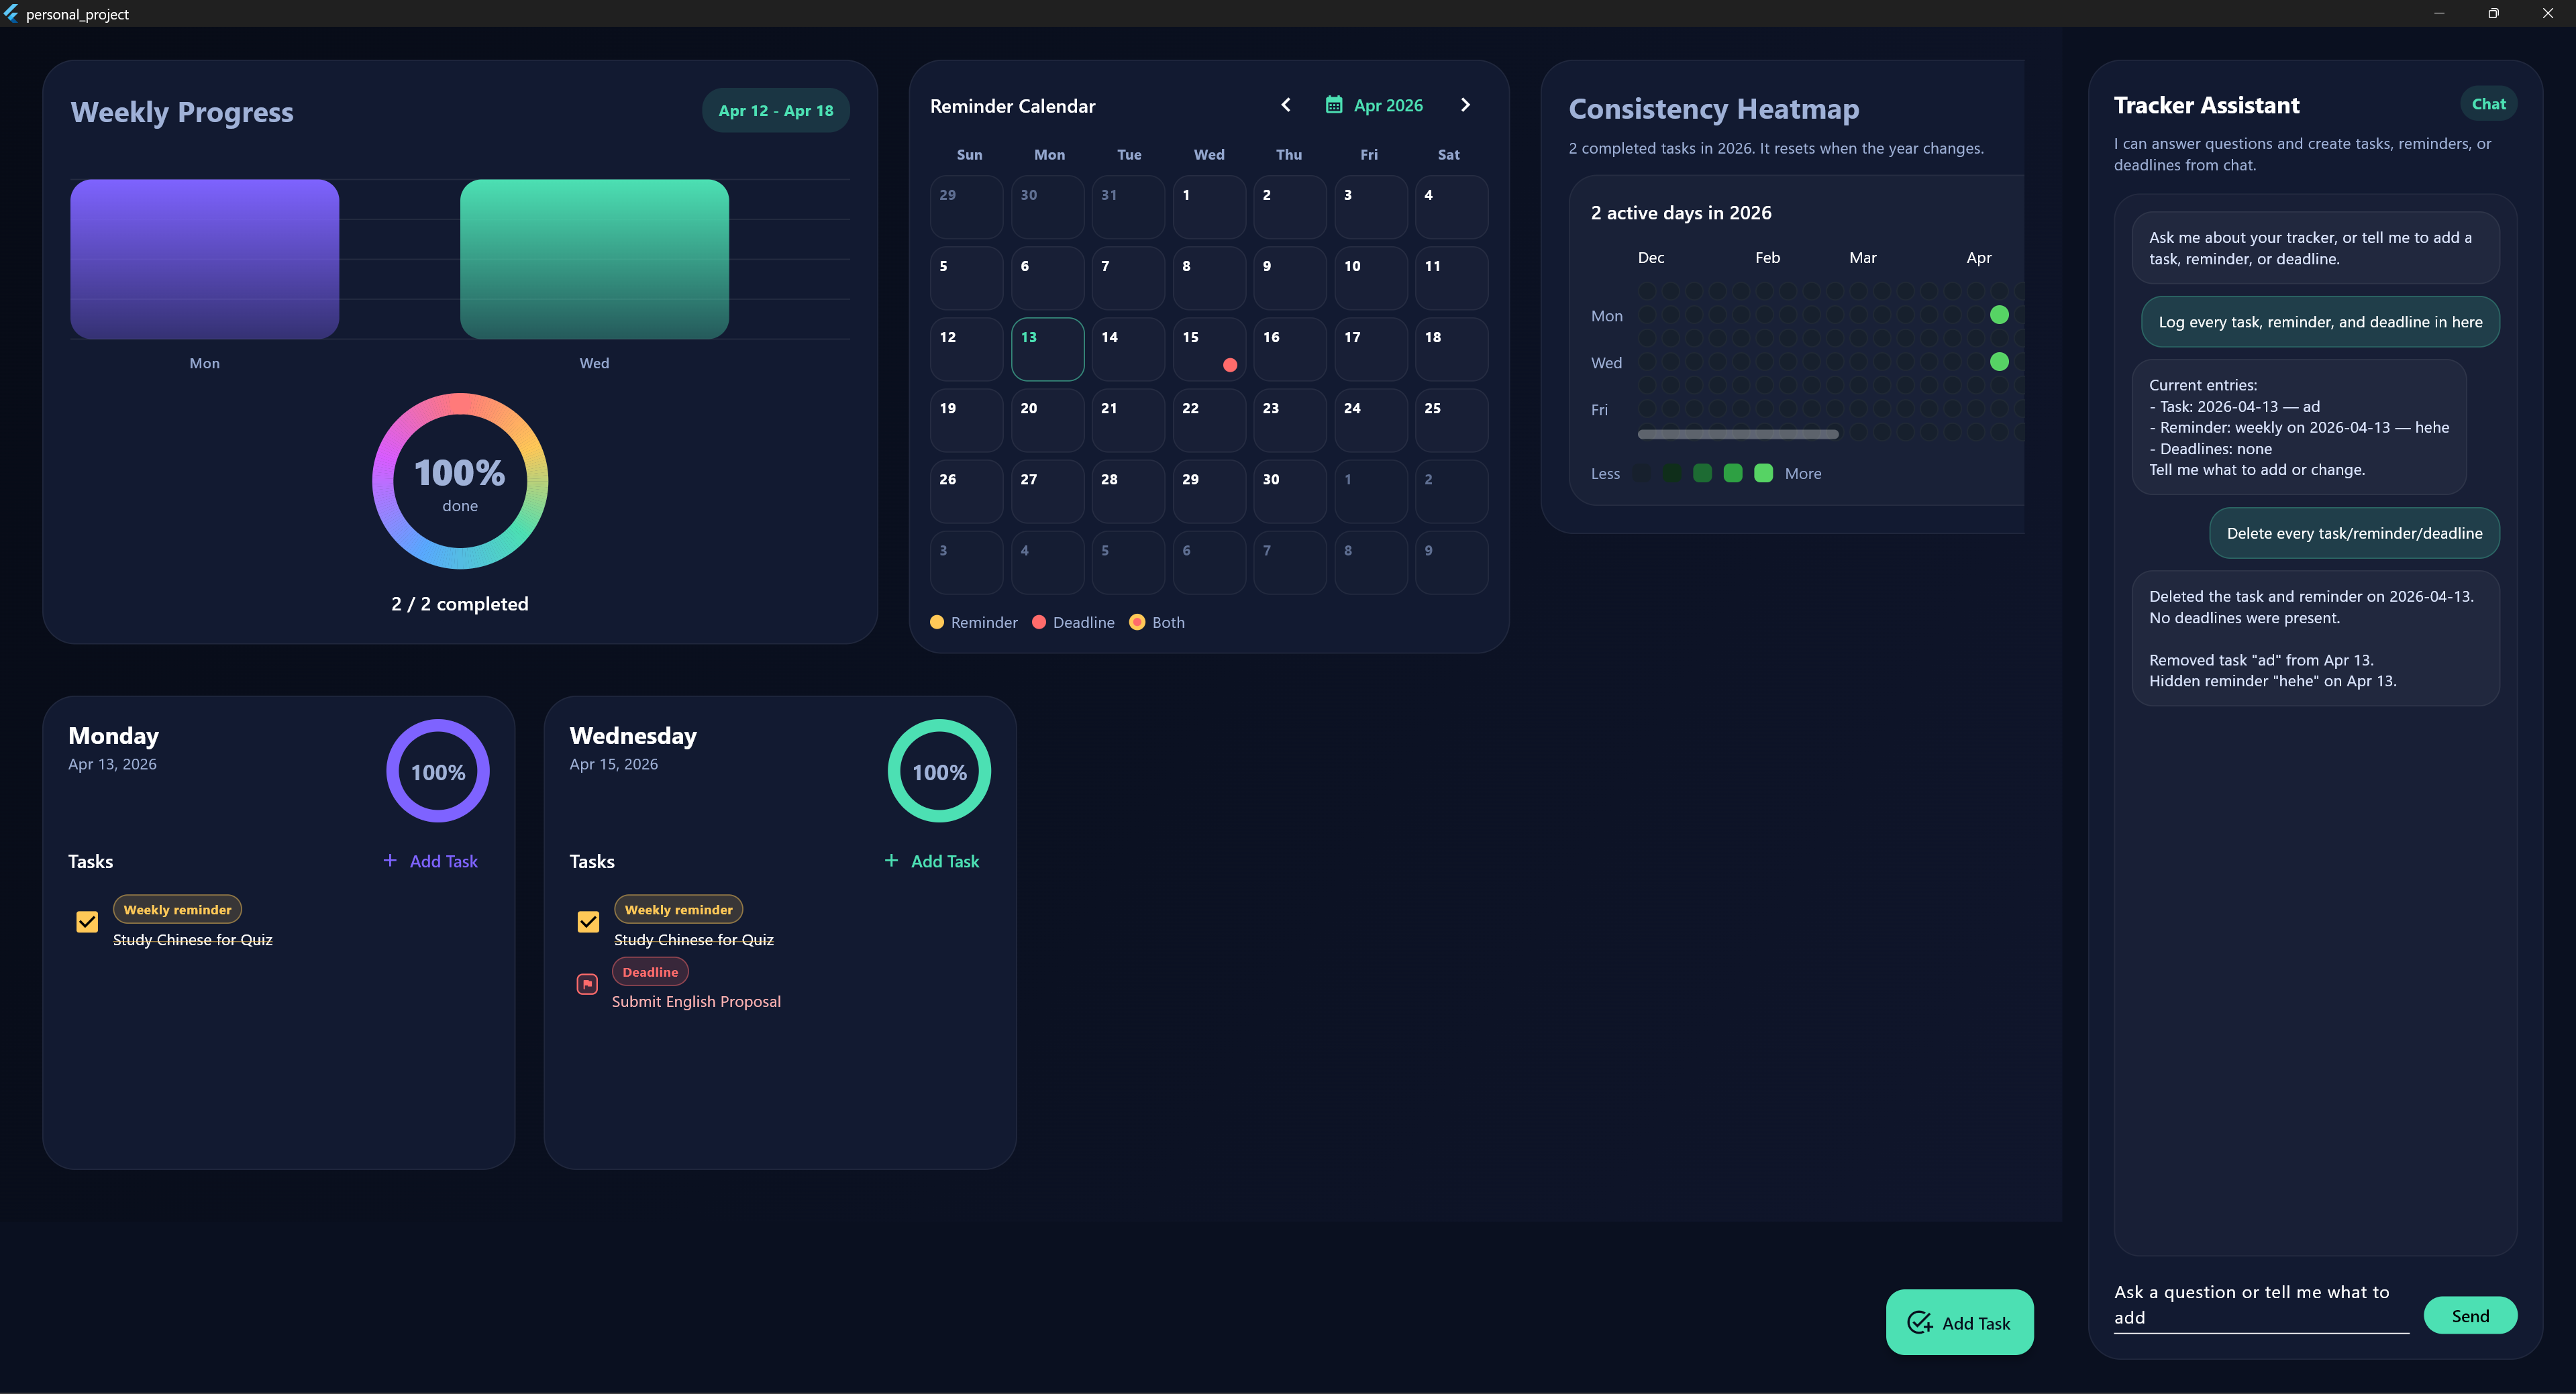Click the calendar icon beside Apr 2026
Image resolution: width=2576 pixels, height=1394 pixels.
[x=1334, y=105]
